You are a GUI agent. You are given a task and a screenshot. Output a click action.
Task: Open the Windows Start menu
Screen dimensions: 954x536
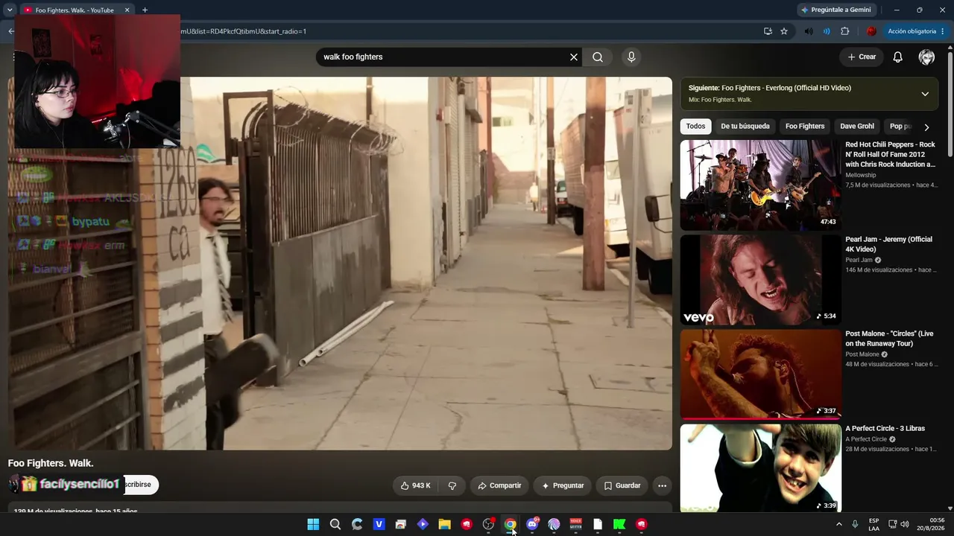pyautogui.click(x=313, y=525)
